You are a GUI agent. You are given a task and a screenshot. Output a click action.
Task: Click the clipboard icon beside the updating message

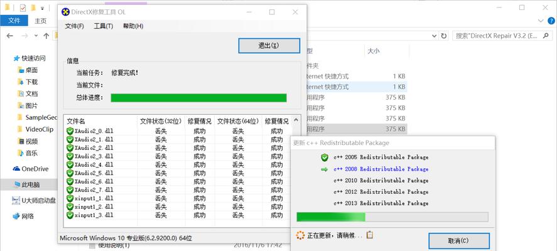tap(369, 235)
